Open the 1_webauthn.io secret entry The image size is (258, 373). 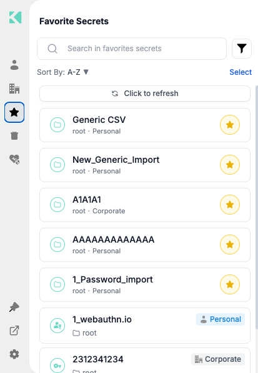(x=145, y=326)
